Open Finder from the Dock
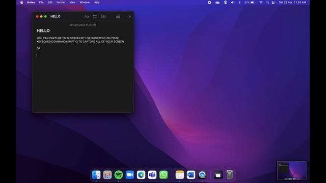 pos(96,175)
